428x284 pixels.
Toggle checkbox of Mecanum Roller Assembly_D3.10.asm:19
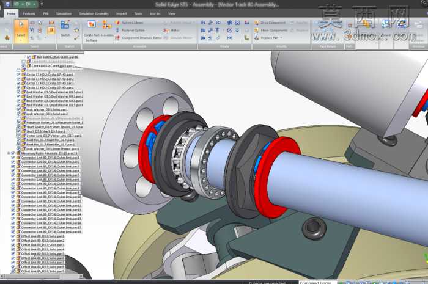(x=13, y=153)
